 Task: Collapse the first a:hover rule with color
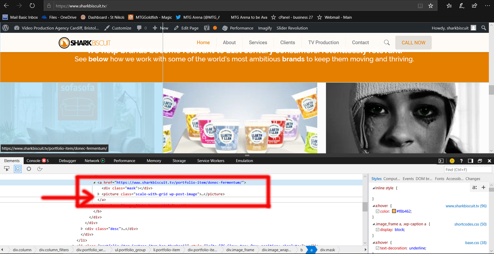click(x=373, y=206)
